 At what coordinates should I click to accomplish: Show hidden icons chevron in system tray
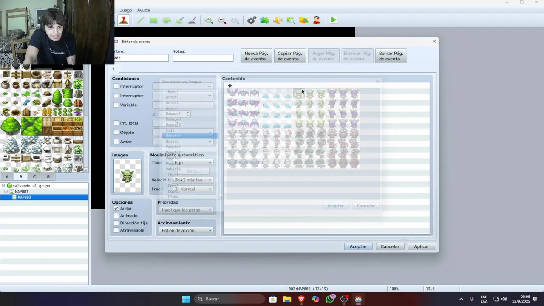(461, 299)
